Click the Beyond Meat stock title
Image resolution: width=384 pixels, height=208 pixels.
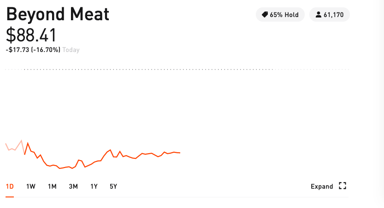tap(58, 14)
